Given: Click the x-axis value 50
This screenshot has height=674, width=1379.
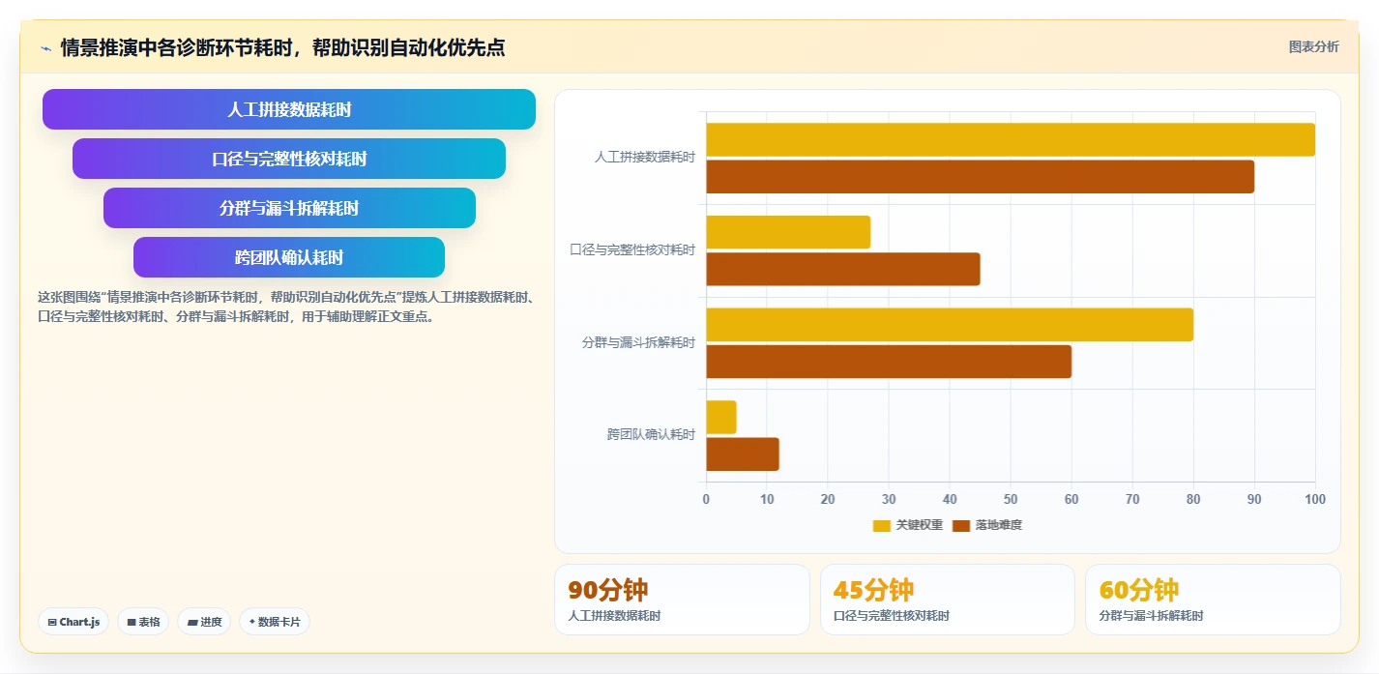Looking at the screenshot, I should [1011, 499].
